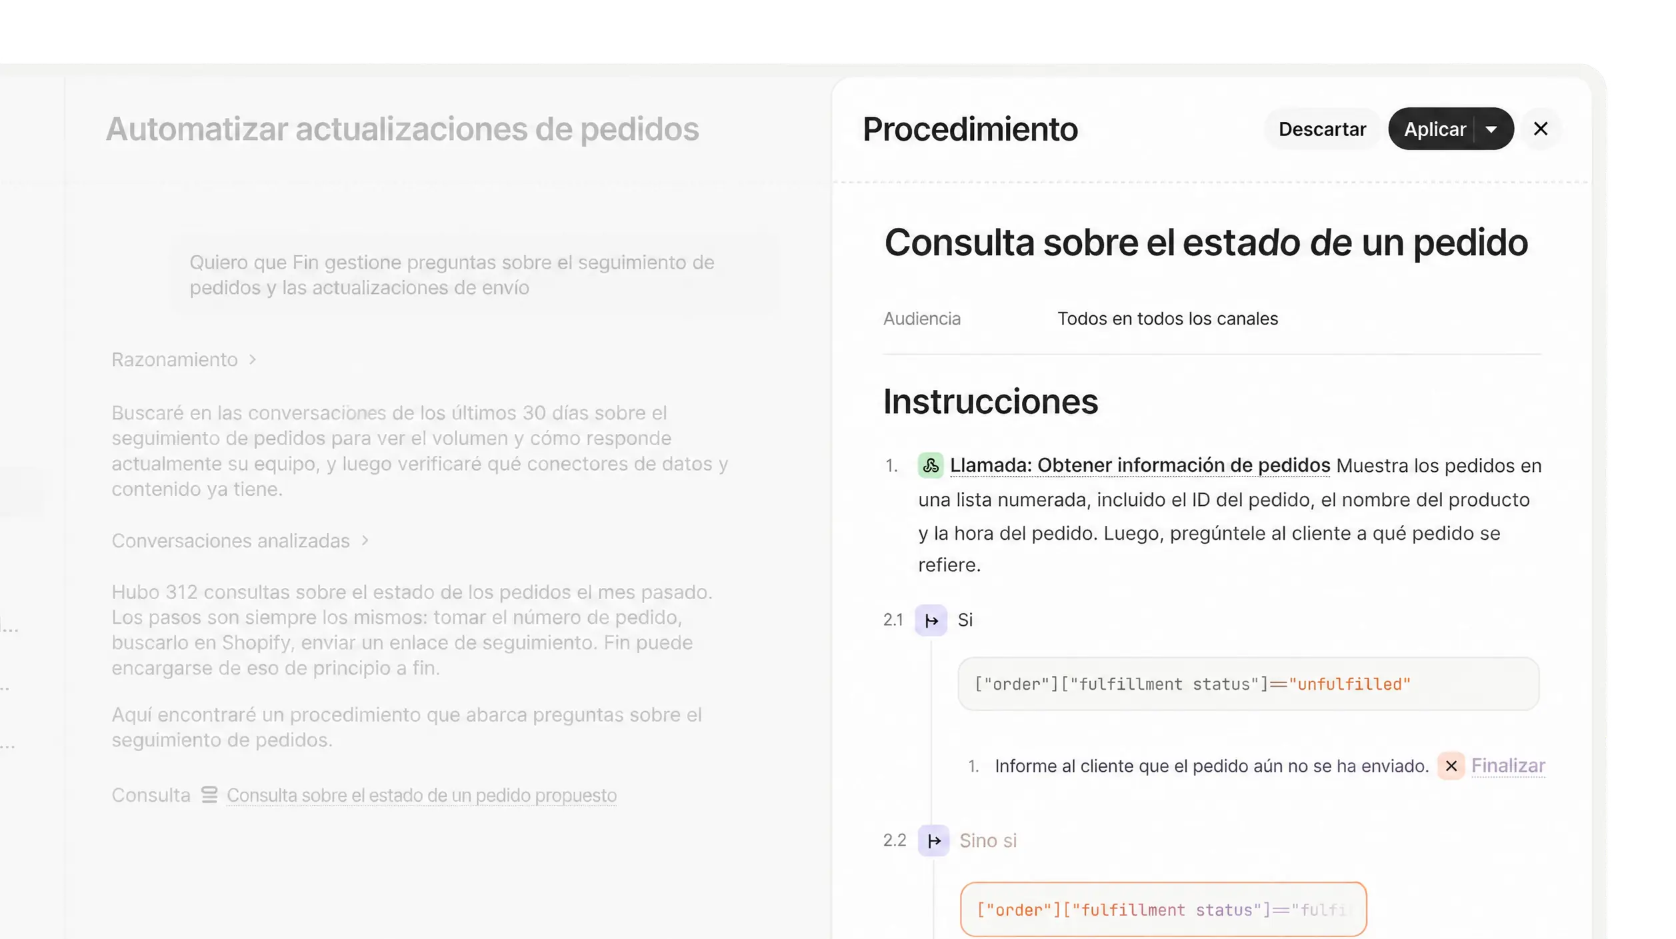Click the list icon beside Consulta

(x=209, y=795)
